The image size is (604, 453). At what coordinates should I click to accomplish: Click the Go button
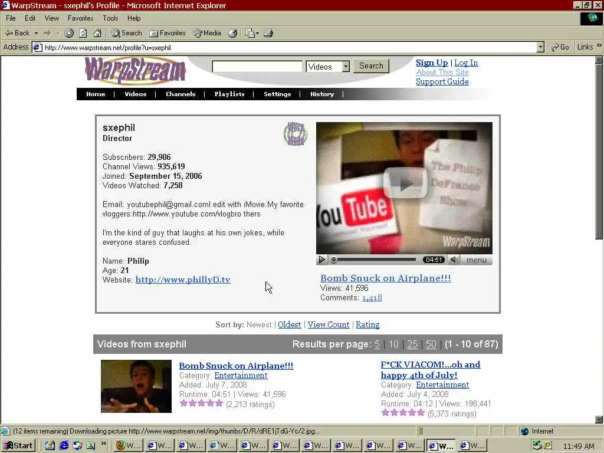pyautogui.click(x=560, y=47)
